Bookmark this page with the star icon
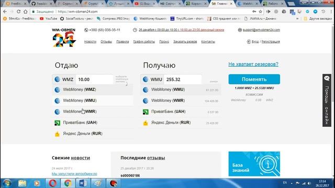The height and width of the screenshot is (188, 335). click(x=260, y=11)
